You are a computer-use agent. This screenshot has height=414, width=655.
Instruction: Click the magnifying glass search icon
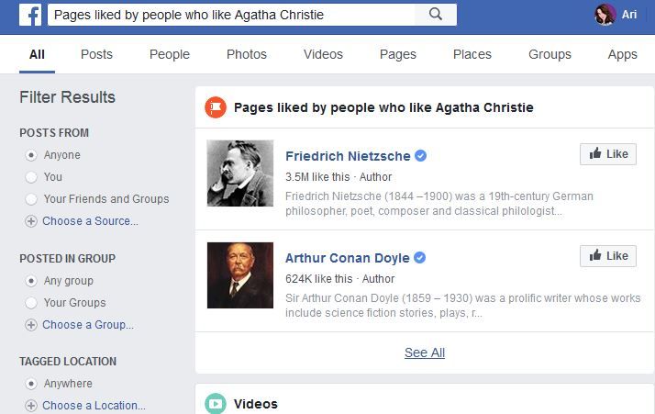click(x=435, y=15)
